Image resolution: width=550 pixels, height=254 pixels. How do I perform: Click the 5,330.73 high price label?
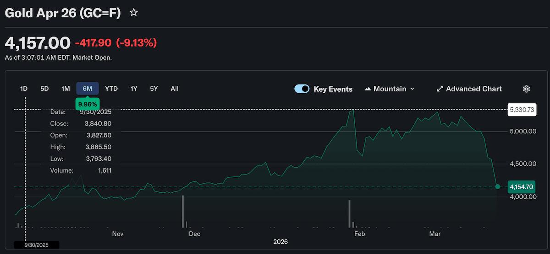pyautogui.click(x=522, y=110)
